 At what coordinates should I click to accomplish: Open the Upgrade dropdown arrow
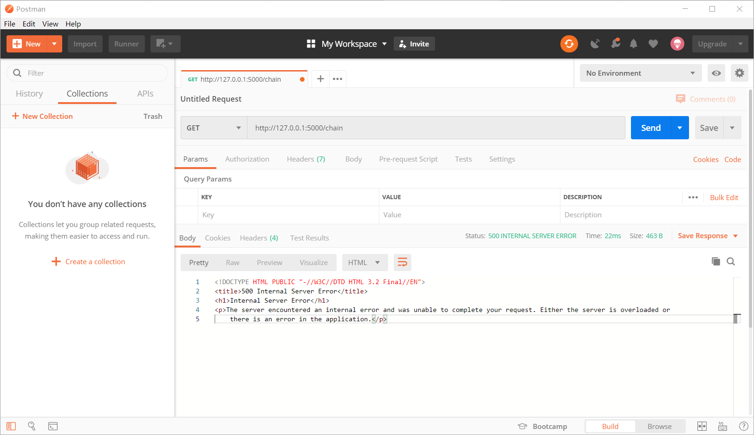point(741,44)
